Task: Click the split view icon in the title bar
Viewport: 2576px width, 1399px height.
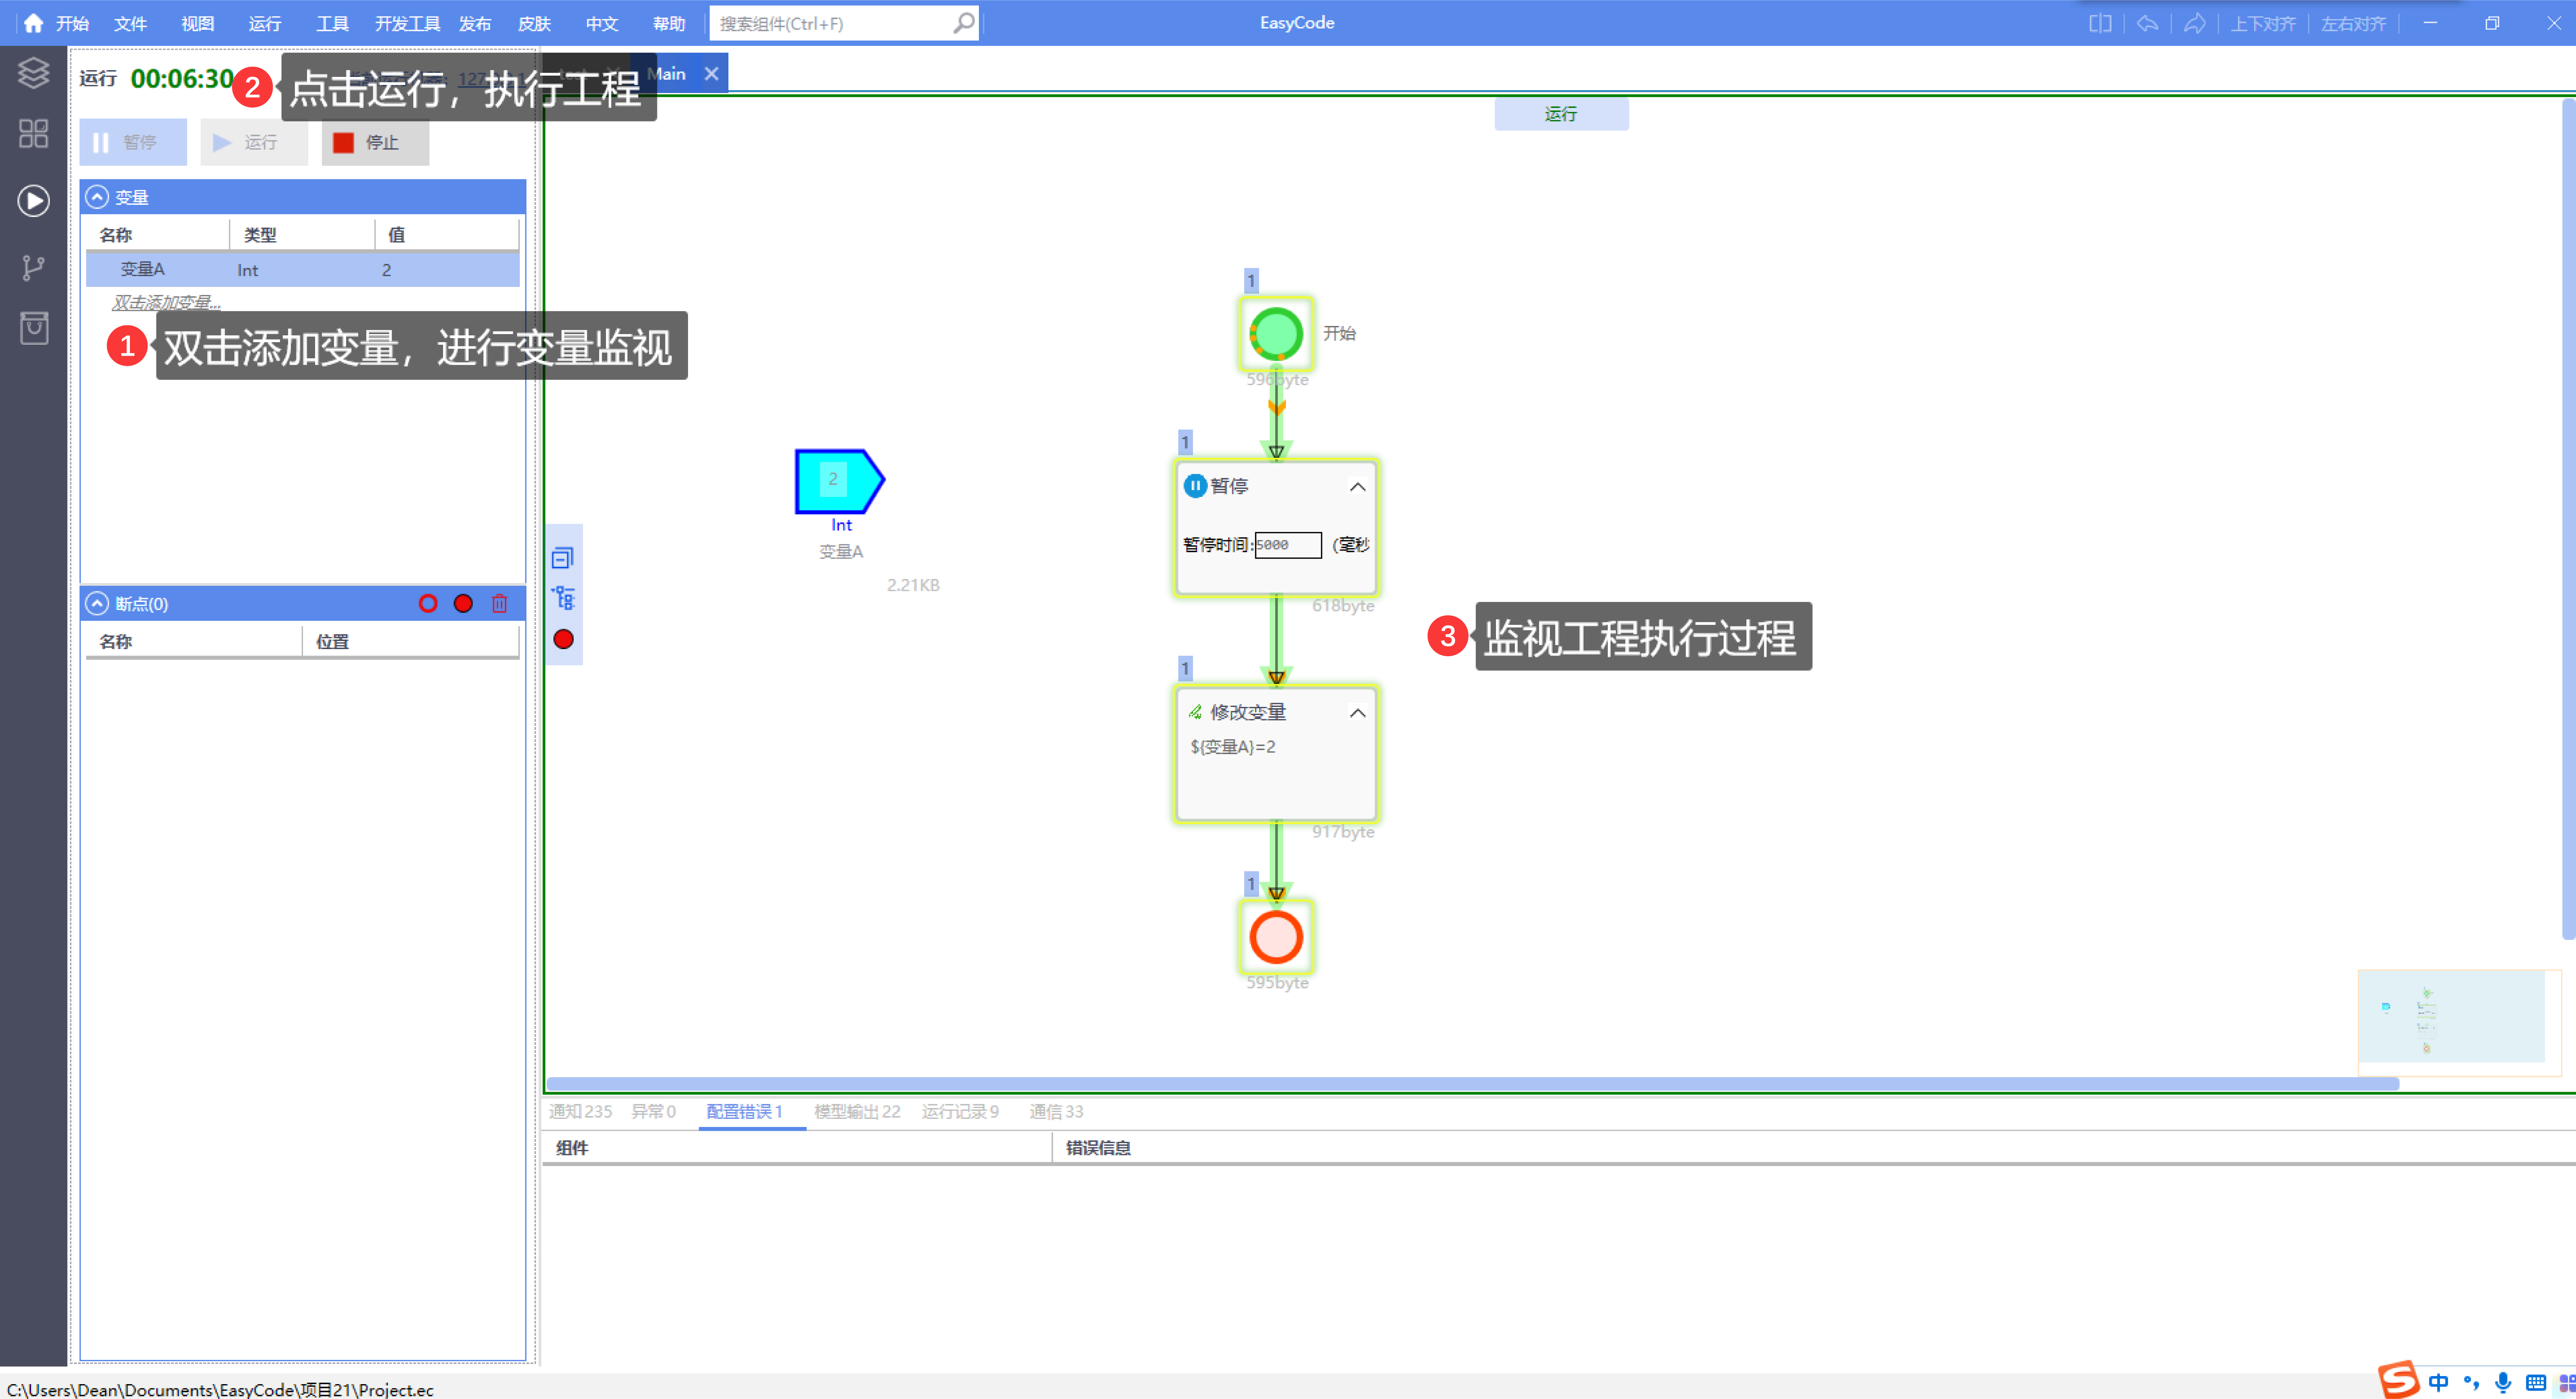Action: [2100, 23]
